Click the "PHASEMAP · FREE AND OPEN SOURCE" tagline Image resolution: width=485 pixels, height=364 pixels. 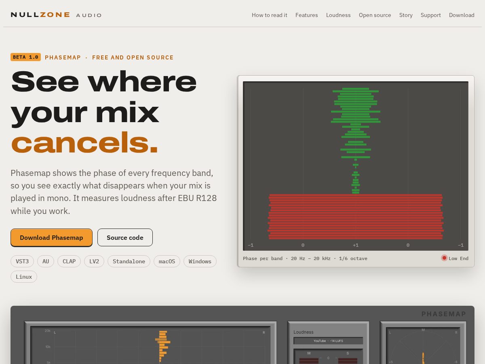(x=109, y=57)
